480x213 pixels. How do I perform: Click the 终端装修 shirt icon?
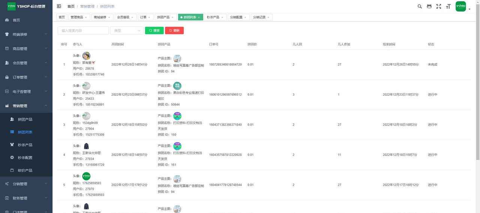point(7,34)
